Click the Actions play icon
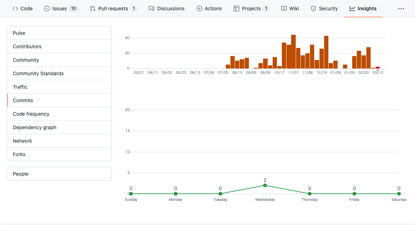This screenshot has width=415, height=231. point(199,9)
